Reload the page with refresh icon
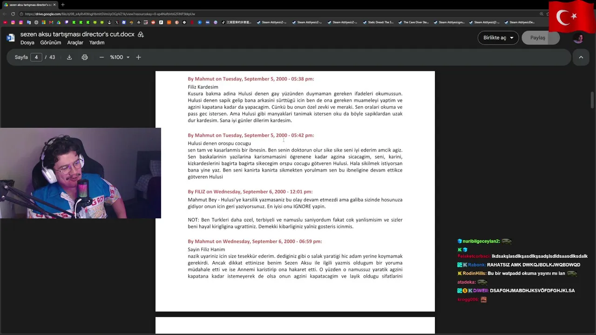This screenshot has width=596, height=335. coord(13,14)
